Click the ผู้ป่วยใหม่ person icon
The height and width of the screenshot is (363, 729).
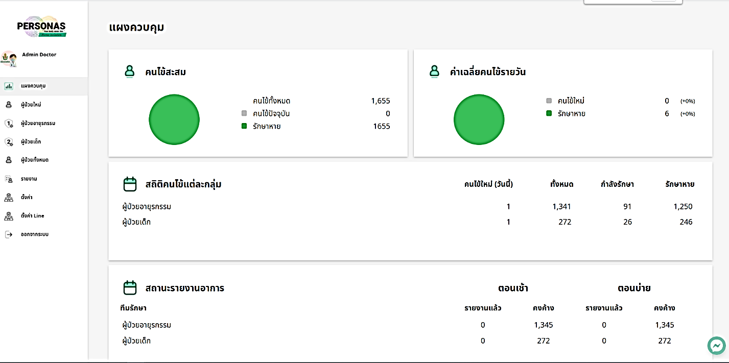[x=9, y=105]
